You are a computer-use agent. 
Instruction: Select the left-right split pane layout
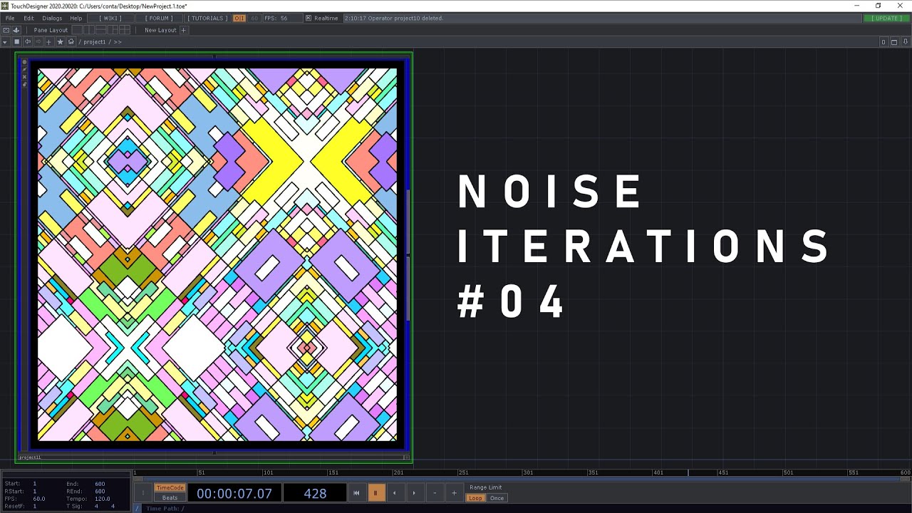click(x=89, y=30)
